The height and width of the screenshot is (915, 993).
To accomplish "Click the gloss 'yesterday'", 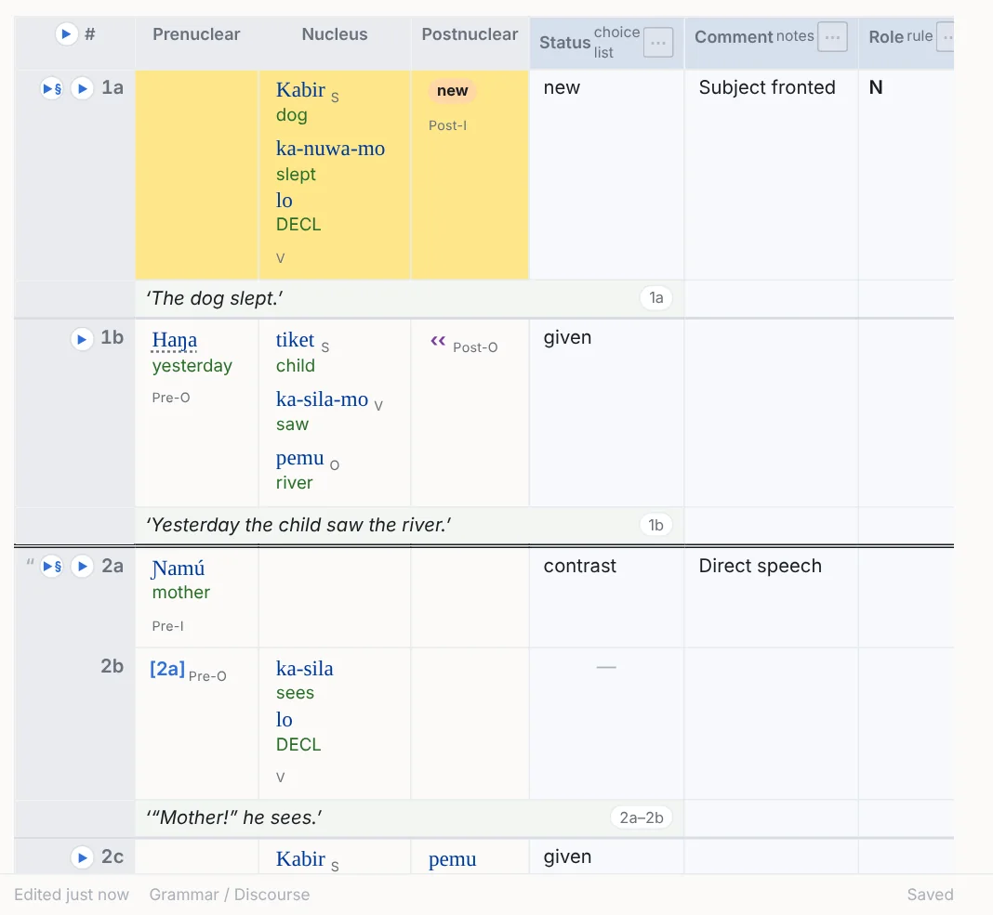I will coord(192,366).
